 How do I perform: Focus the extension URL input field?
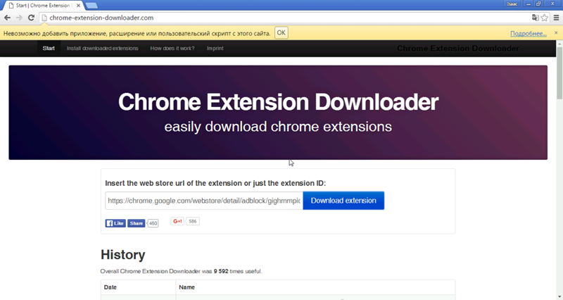point(204,201)
